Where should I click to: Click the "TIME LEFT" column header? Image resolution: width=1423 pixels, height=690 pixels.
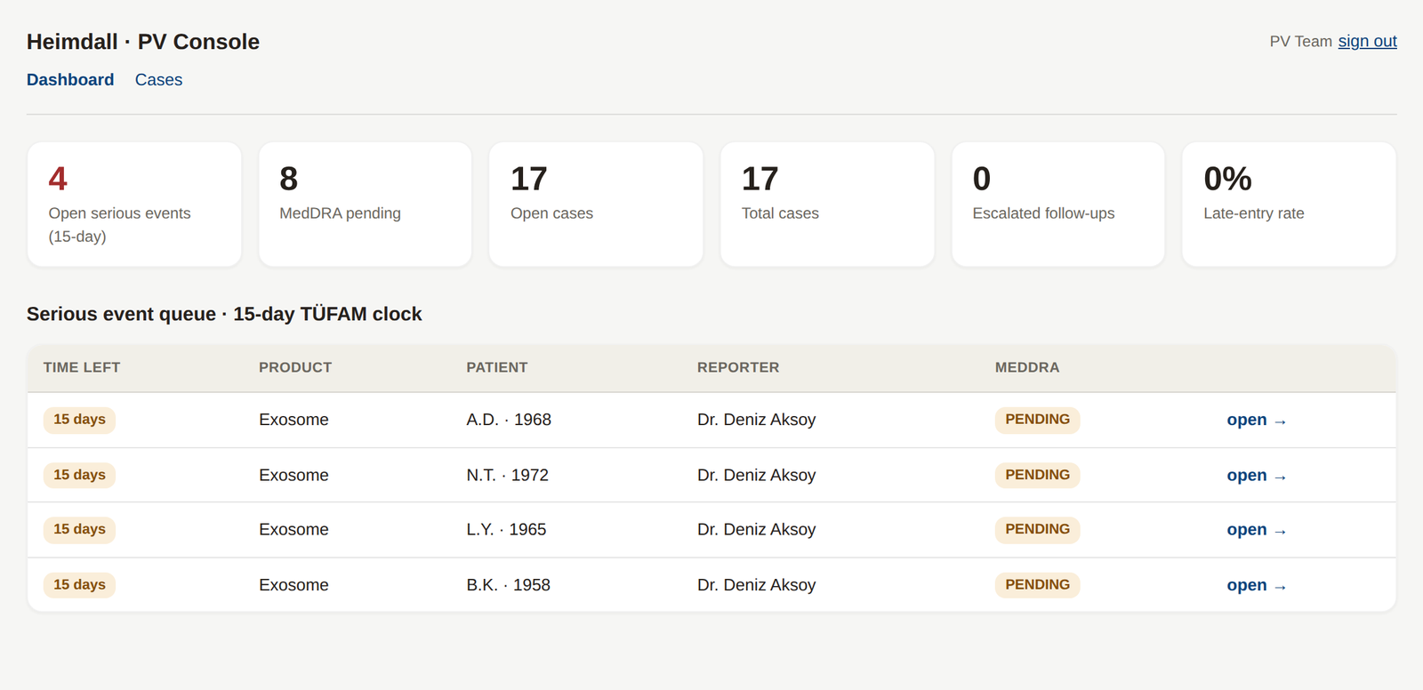coord(82,367)
